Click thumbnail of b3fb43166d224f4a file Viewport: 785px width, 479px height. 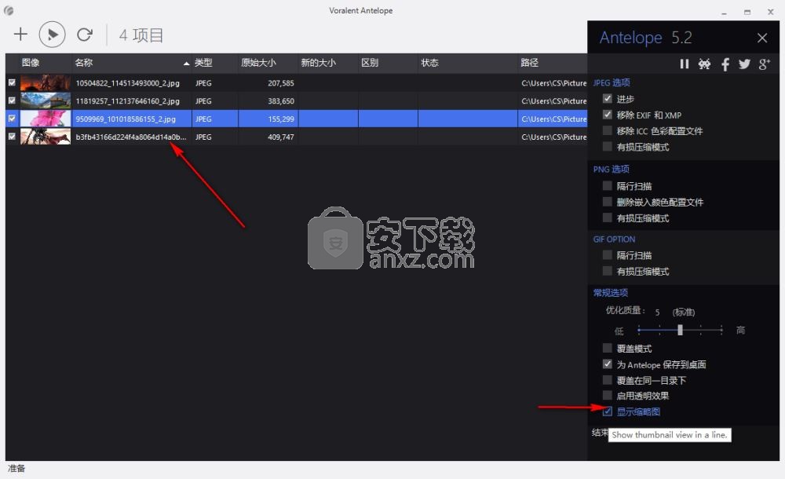[x=45, y=137]
